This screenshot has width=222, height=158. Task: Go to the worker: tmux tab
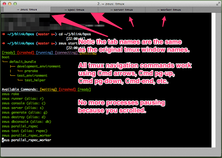tap(169, 10)
